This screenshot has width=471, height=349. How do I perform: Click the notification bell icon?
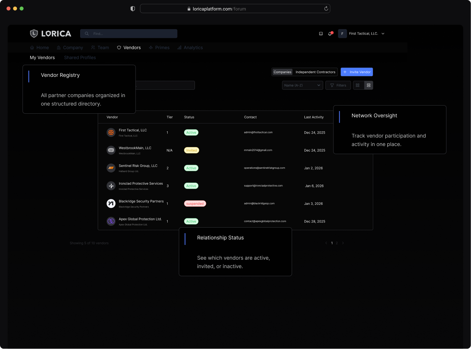click(x=330, y=34)
